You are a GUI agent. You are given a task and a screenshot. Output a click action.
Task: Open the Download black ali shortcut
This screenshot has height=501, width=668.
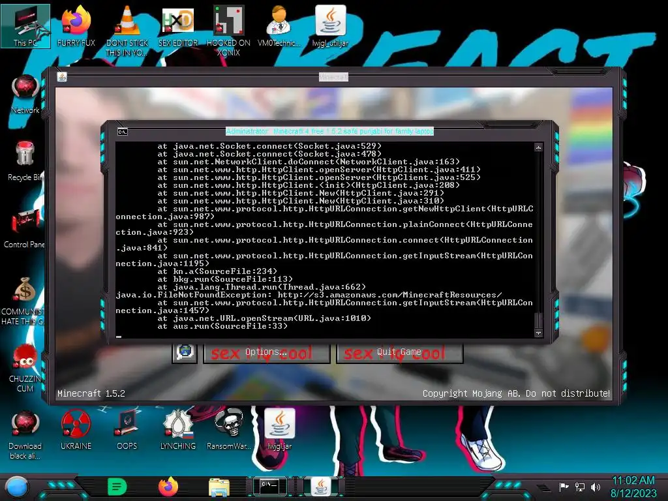pos(25,434)
